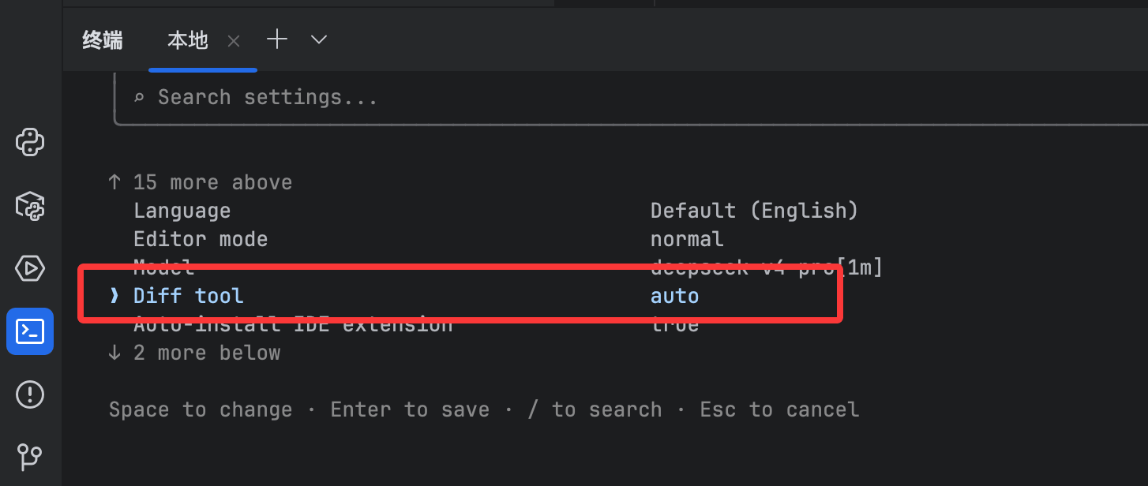Show the 15 more settings above
This screenshot has width=1148, height=486.
click(200, 182)
